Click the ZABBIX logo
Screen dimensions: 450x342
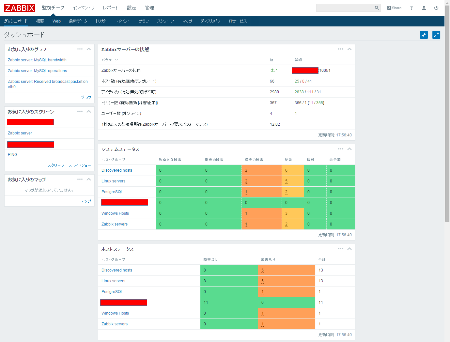[x=20, y=8]
